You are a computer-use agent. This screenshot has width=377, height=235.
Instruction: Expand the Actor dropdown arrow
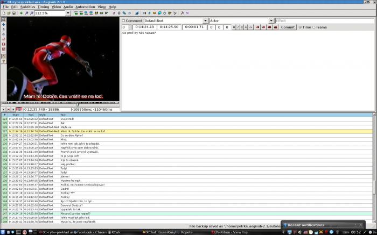[271, 20]
